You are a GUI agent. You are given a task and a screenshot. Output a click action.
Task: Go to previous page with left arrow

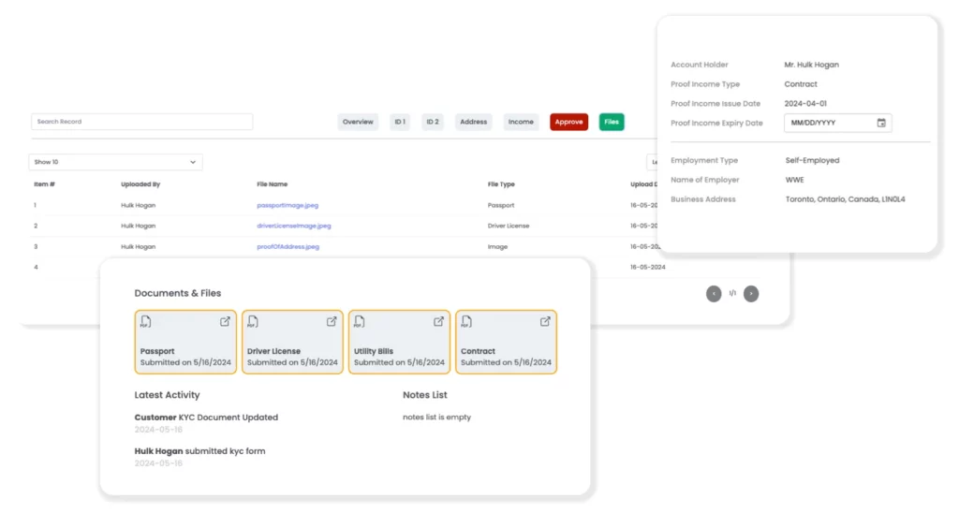[714, 294]
